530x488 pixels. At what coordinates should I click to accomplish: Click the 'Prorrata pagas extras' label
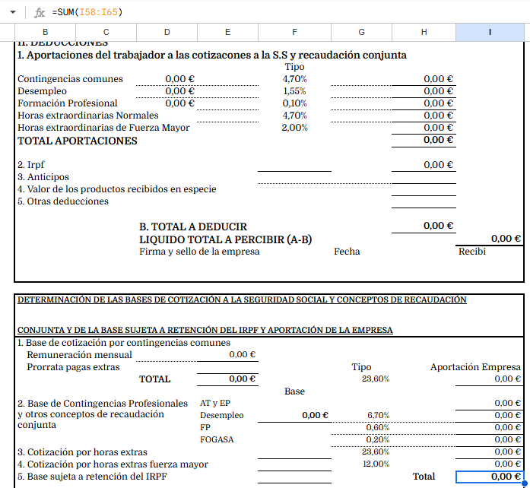[73, 367]
